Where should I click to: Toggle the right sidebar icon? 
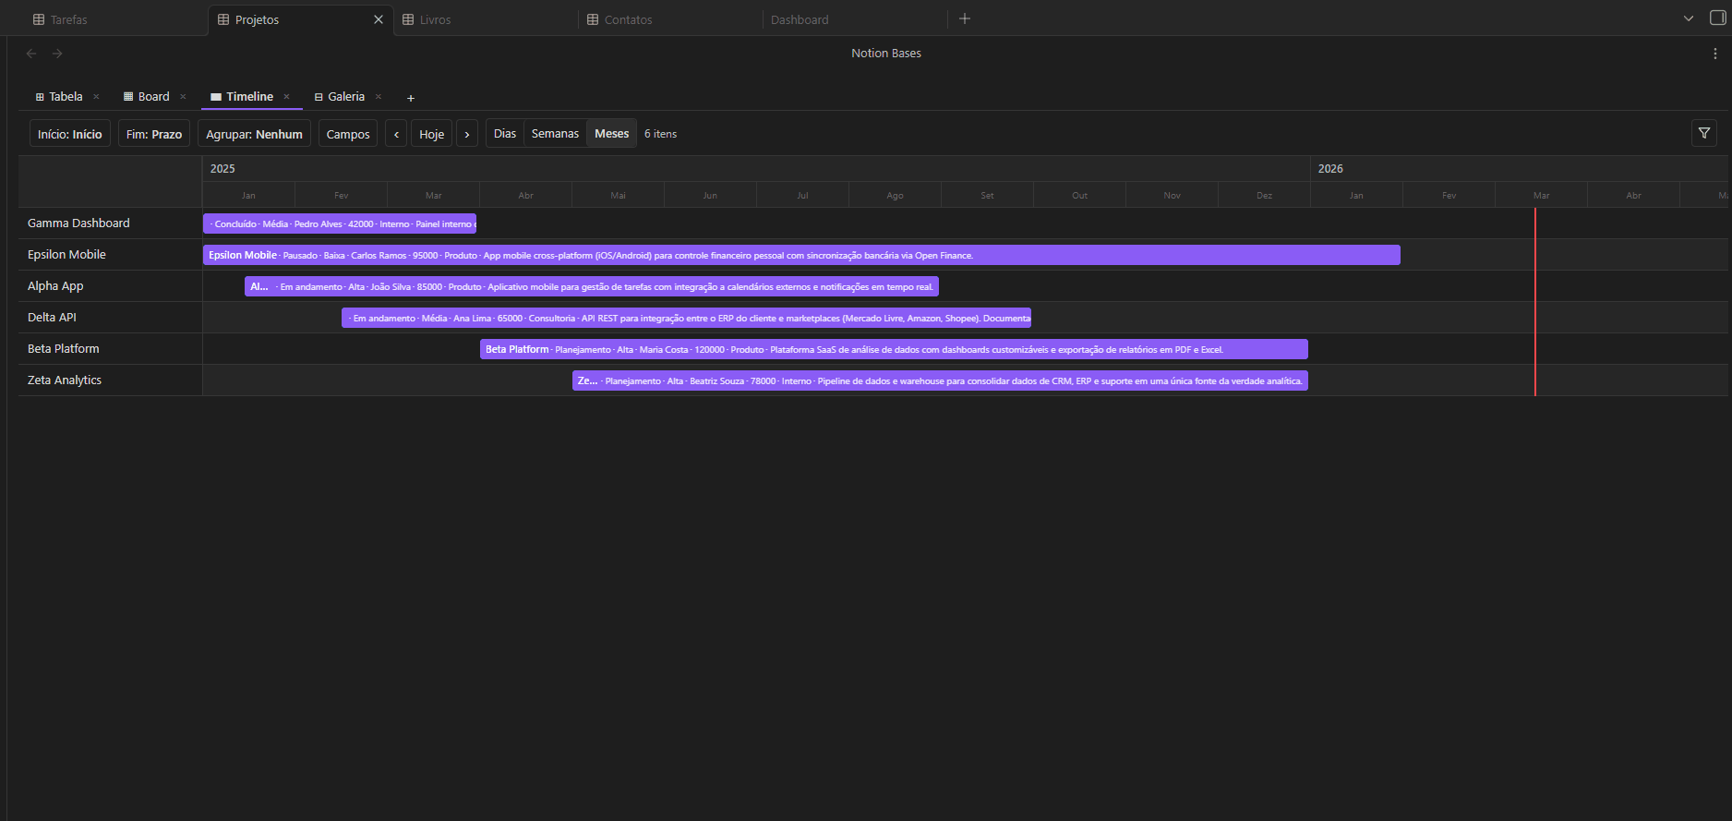pos(1717,18)
